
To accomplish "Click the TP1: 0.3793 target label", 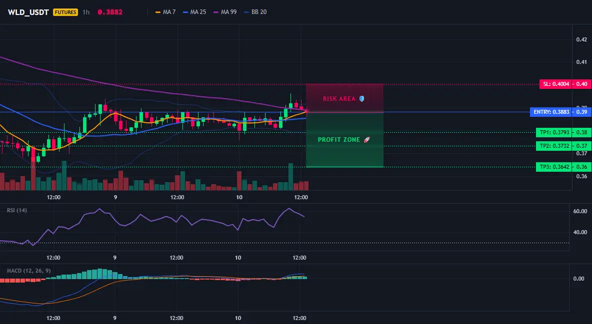I will [x=554, y=132].
